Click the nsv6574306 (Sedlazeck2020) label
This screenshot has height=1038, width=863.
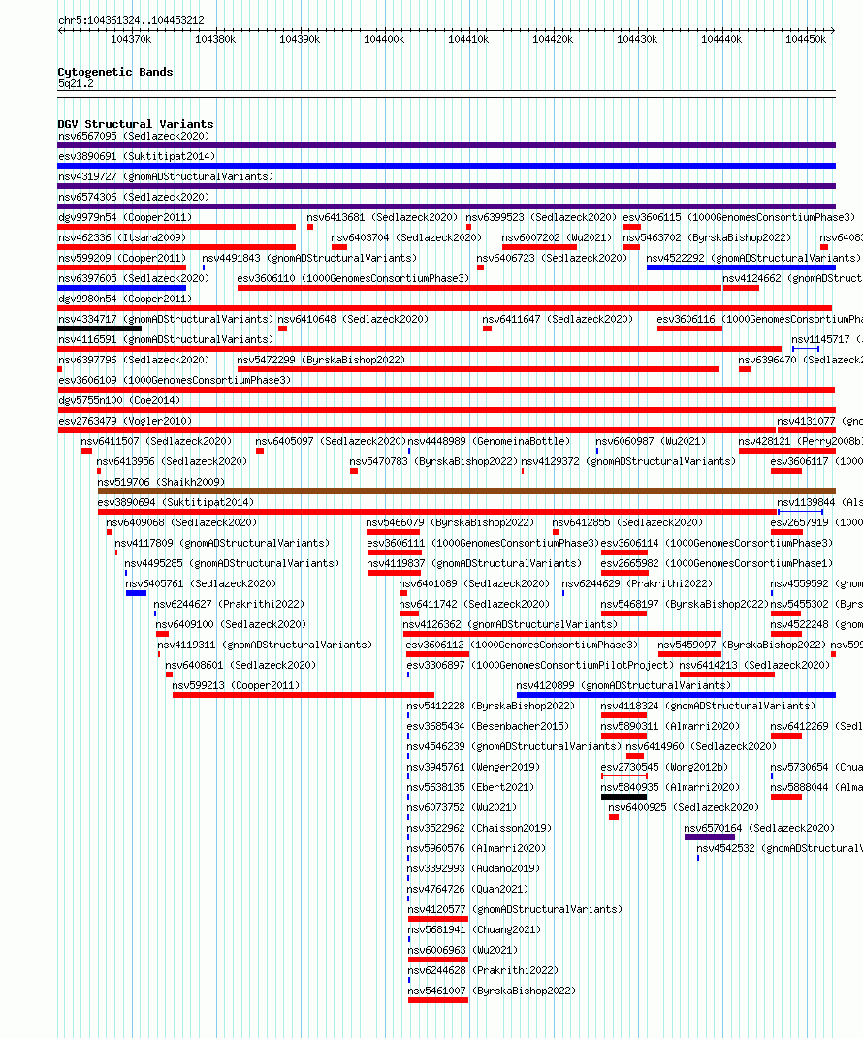pos(134,198)
